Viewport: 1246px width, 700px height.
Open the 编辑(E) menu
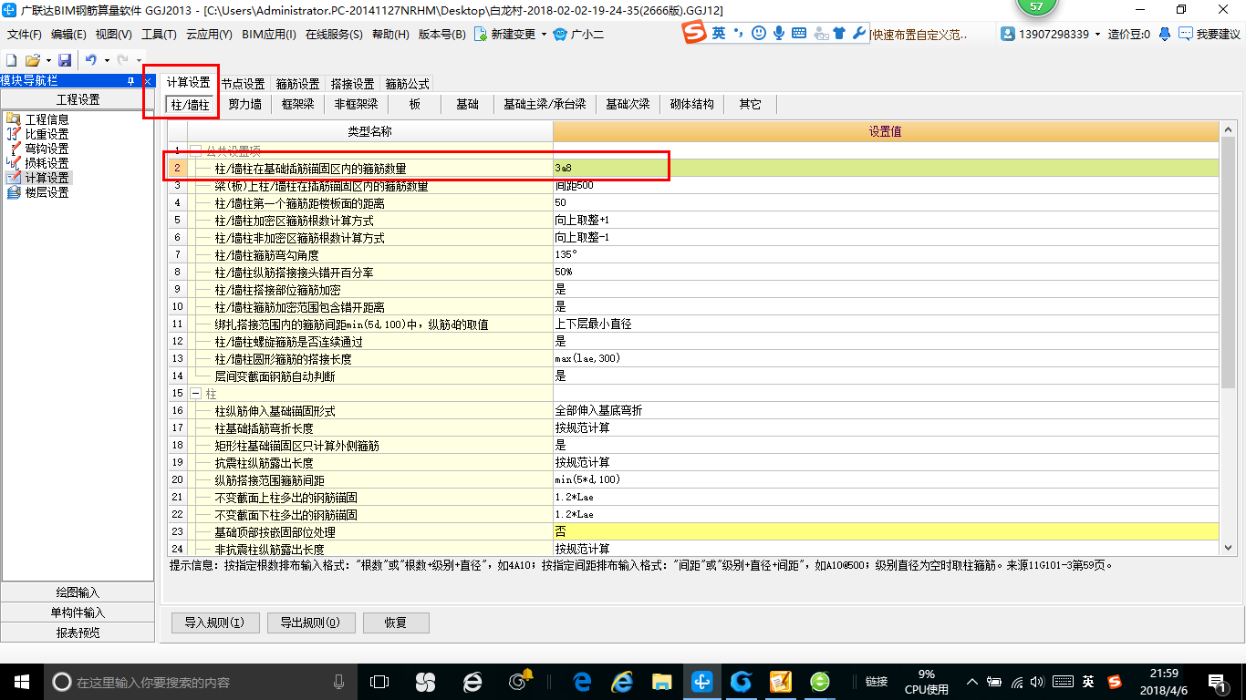tap(68, 35)
